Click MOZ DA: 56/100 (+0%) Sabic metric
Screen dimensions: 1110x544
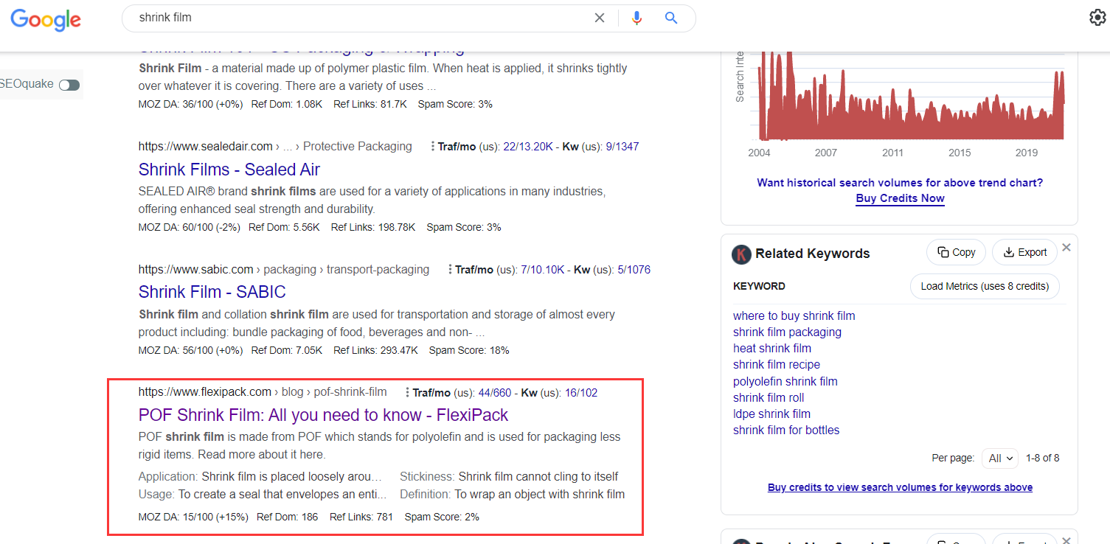click(x=190, y=350)
